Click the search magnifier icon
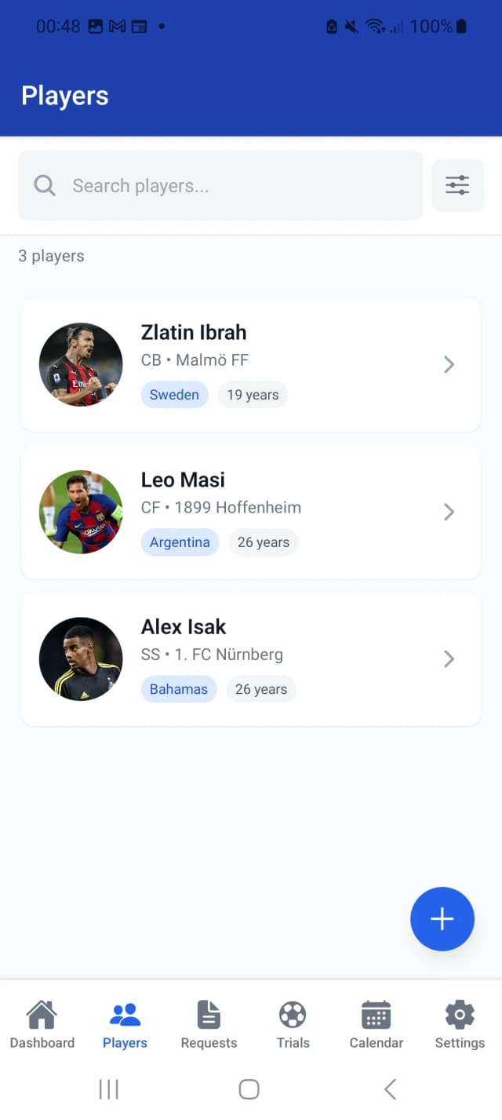 (x=44, y=185)
